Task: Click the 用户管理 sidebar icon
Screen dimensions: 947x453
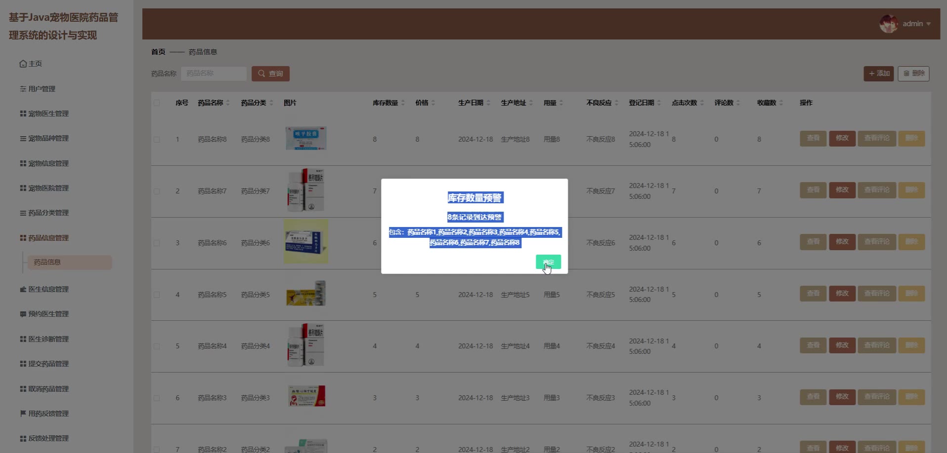Action: pyautogui.click(x=23, y=89)
